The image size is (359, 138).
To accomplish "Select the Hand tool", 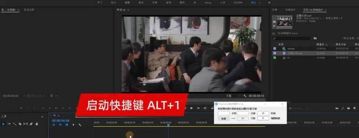I will [x=37, y=124].
